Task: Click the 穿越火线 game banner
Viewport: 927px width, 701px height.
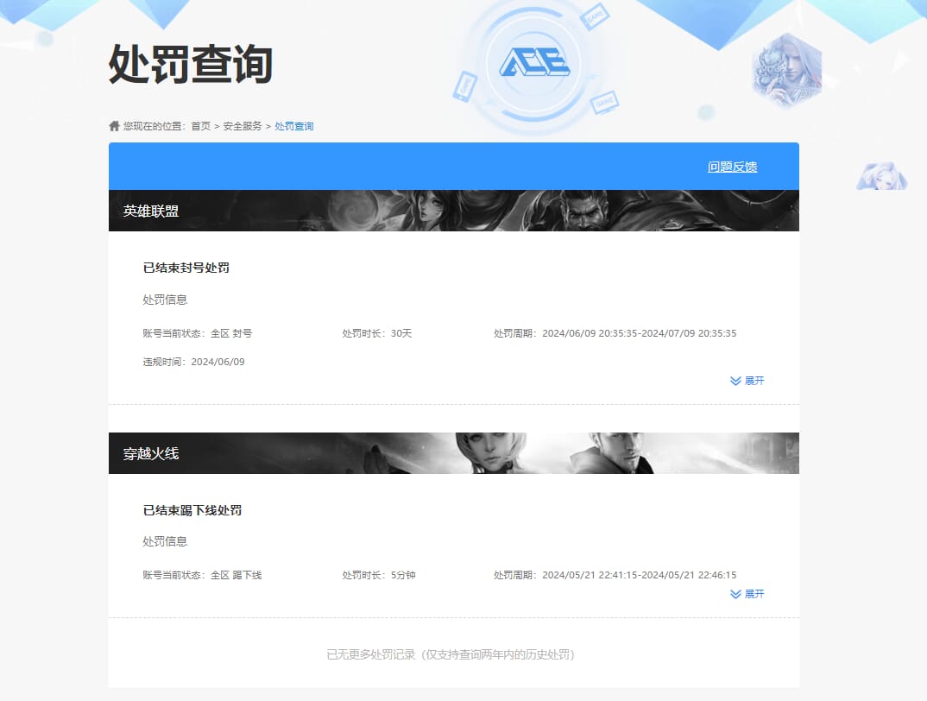Action: tap(454, 453)
